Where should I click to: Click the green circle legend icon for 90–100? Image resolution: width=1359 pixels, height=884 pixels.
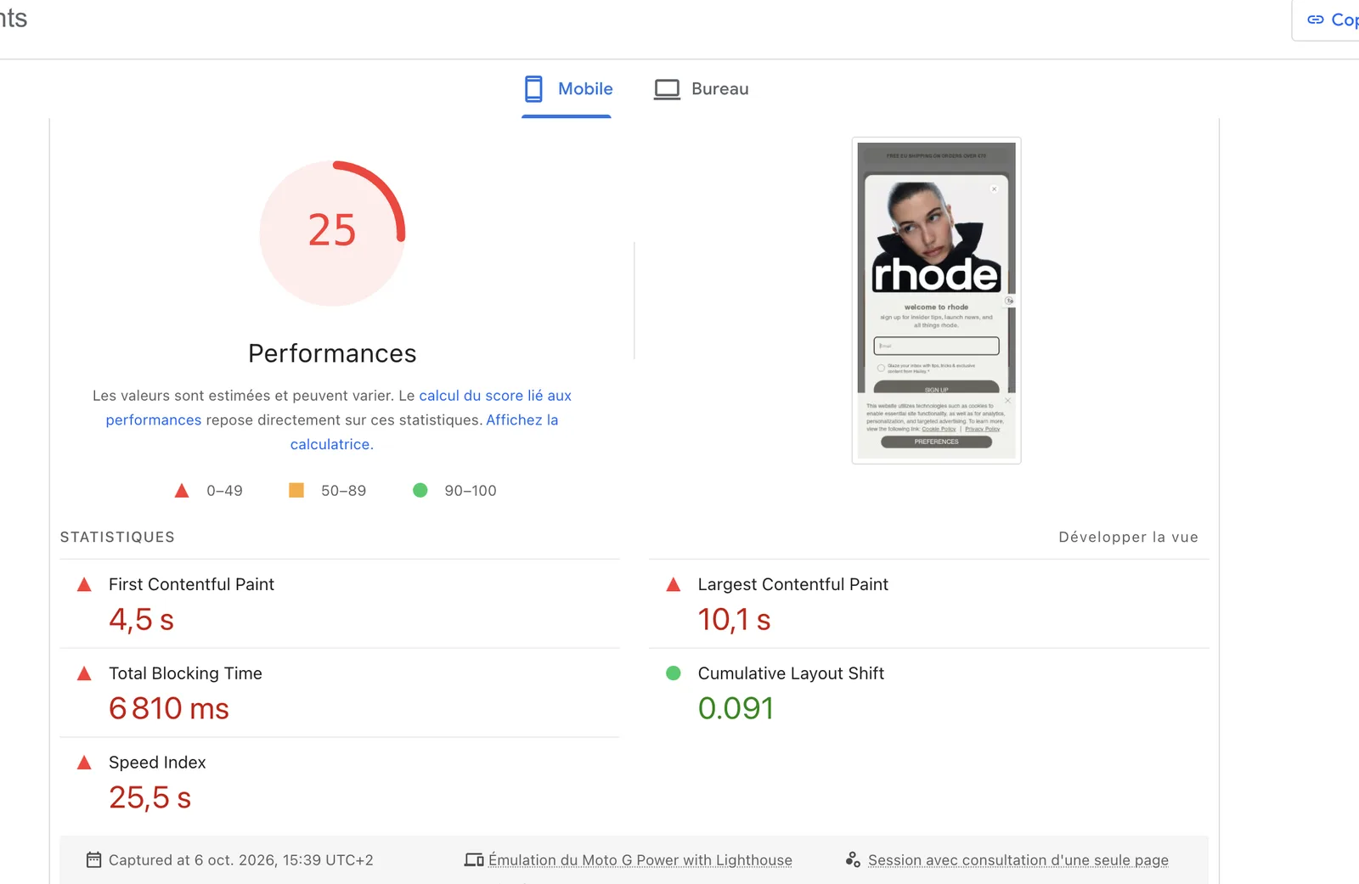(x=420, y=490)
